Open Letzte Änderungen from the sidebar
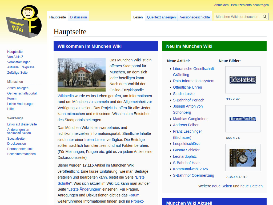 (21, 104)
